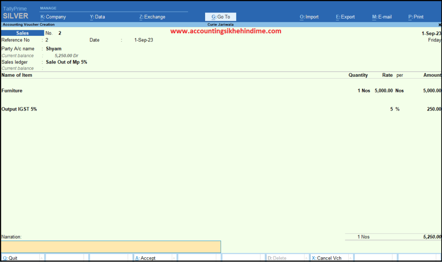This screenshot has height=262, width=442.
Task: Open the Company menu
Action: pos(53,17)
